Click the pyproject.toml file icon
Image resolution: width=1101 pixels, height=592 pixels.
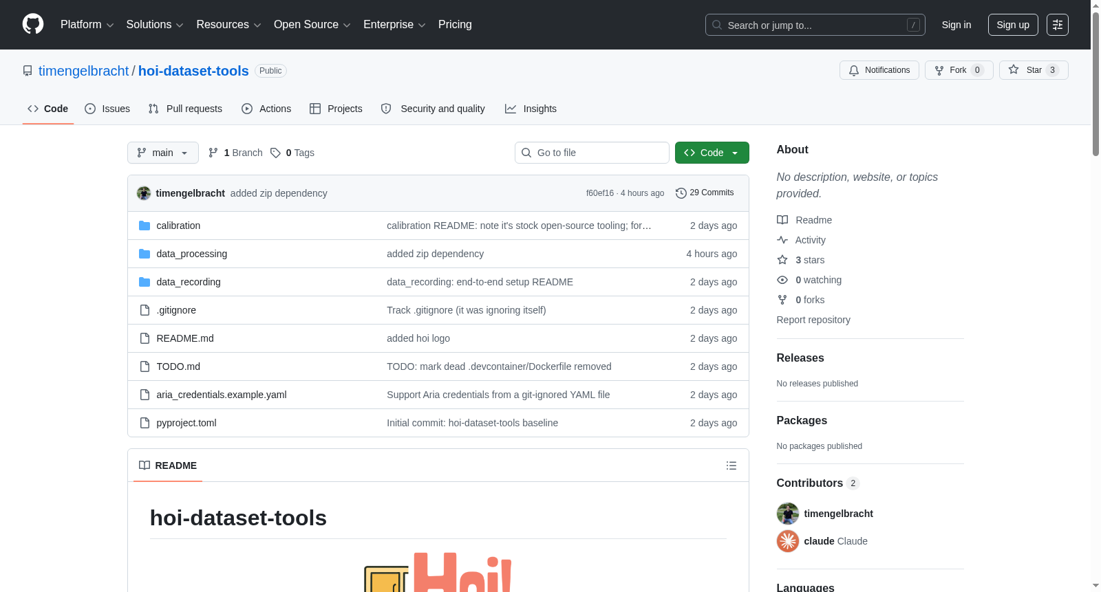(x=145, y=423)
